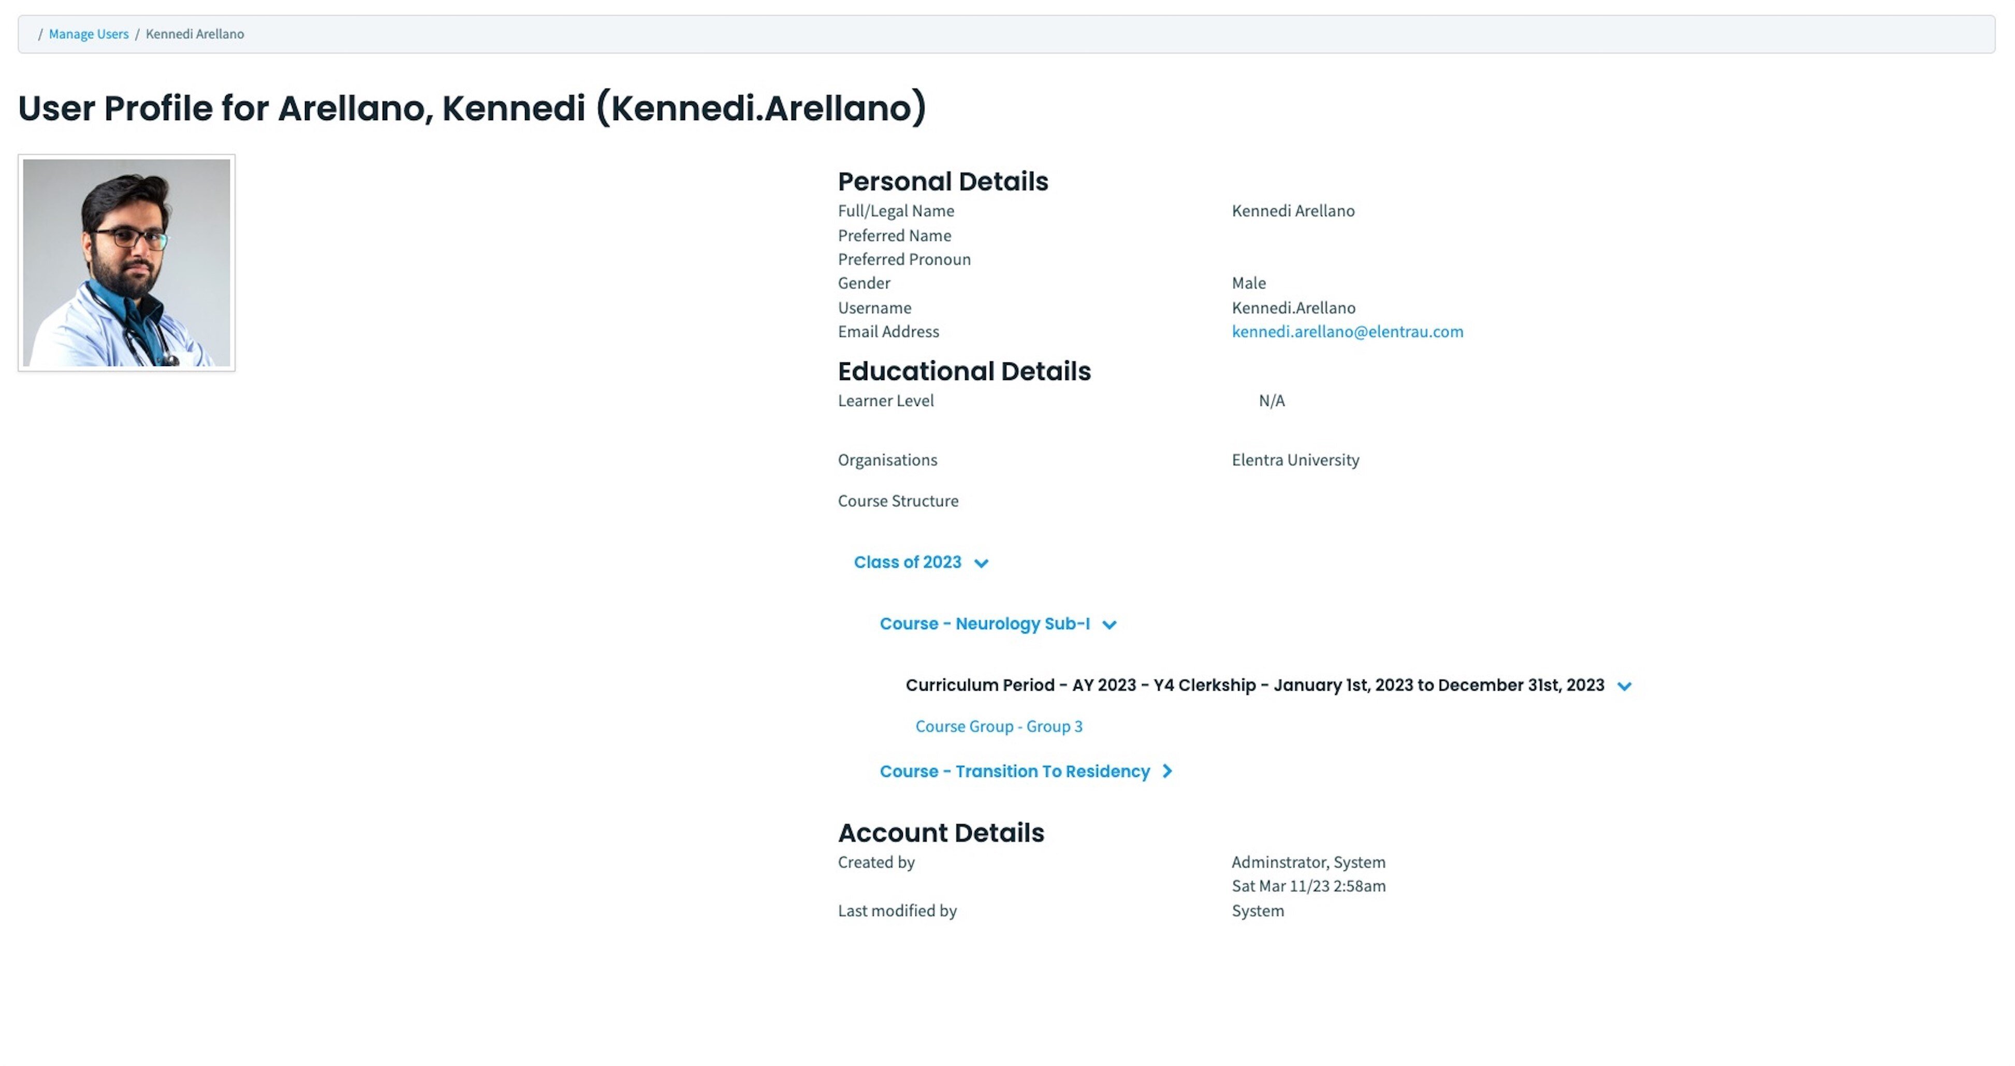Collapse the Course - Neurology Sub-I chevron

(1109, 624)
